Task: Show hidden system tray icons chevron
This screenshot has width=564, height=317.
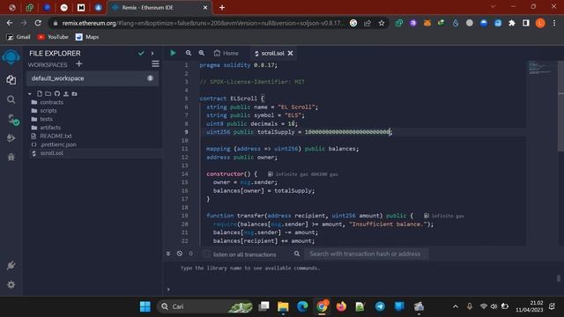Action: pyautogui.click(x=456, y=306)
